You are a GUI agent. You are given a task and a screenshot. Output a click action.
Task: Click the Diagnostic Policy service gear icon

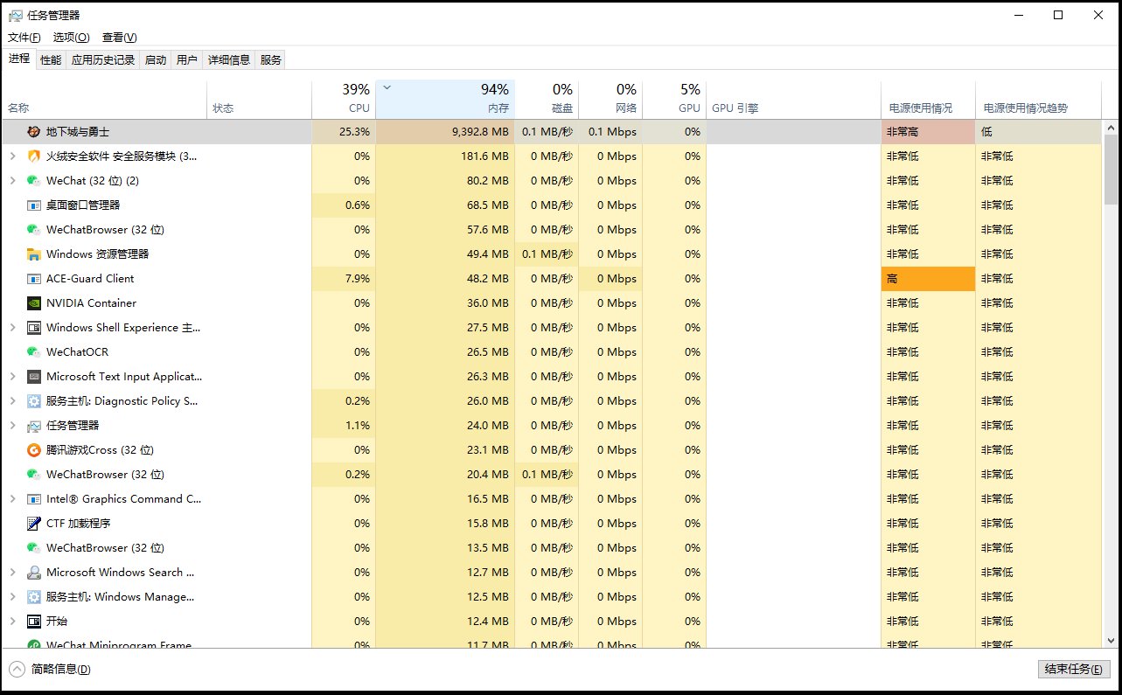33,400
